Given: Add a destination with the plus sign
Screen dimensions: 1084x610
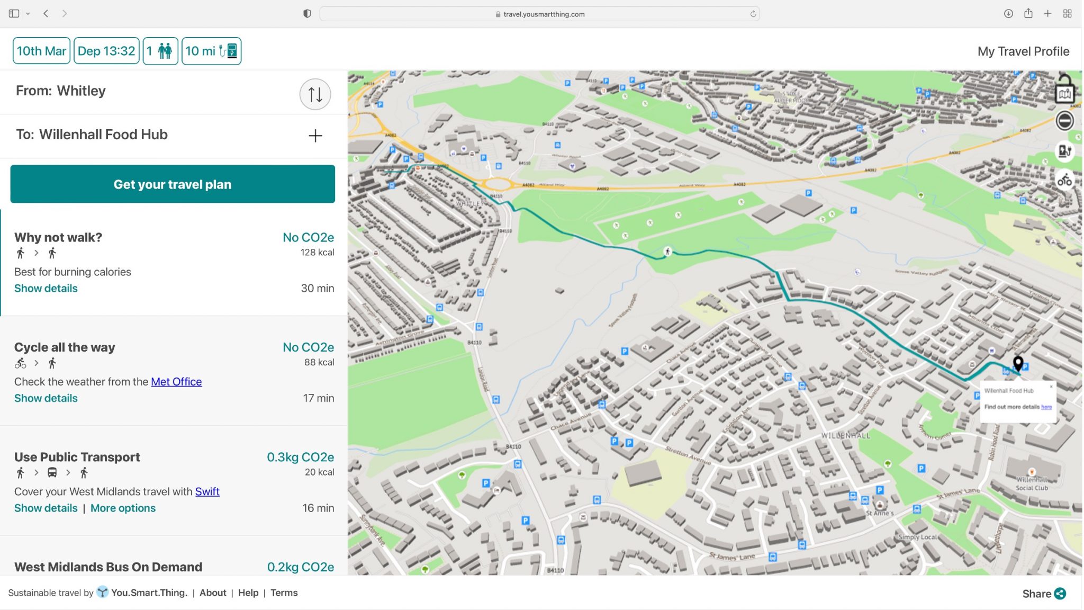Looking at the screenshot, I should 315,136.
